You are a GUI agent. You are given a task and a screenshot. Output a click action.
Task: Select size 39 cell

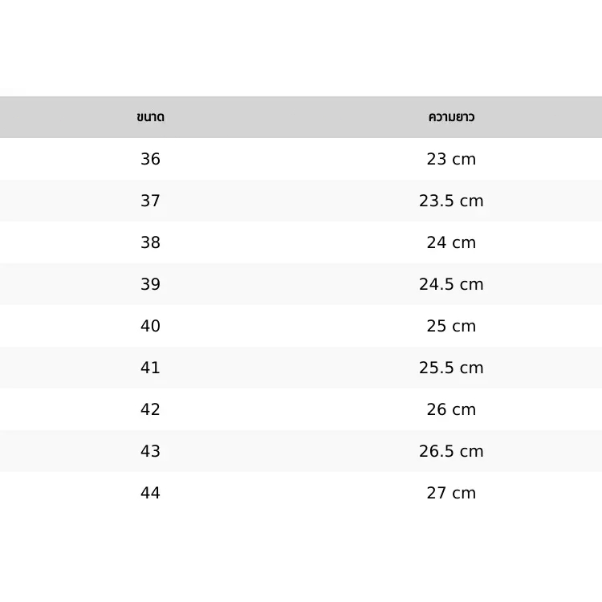151,284
